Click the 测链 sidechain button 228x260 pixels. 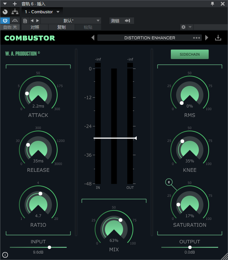115,21
